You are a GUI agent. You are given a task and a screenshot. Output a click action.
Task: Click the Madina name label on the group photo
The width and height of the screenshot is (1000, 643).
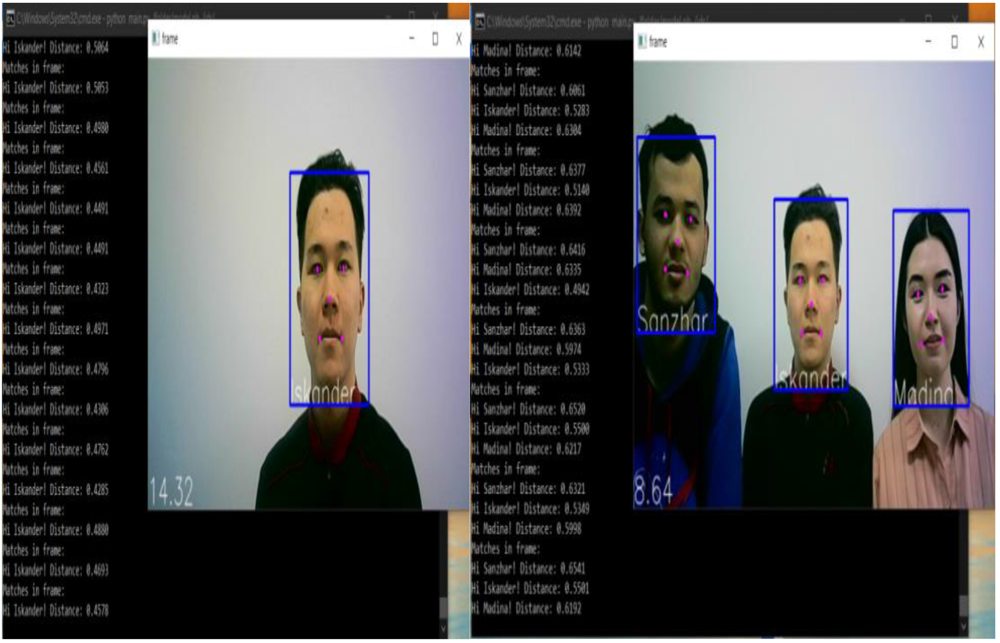[x=932, y=392]
